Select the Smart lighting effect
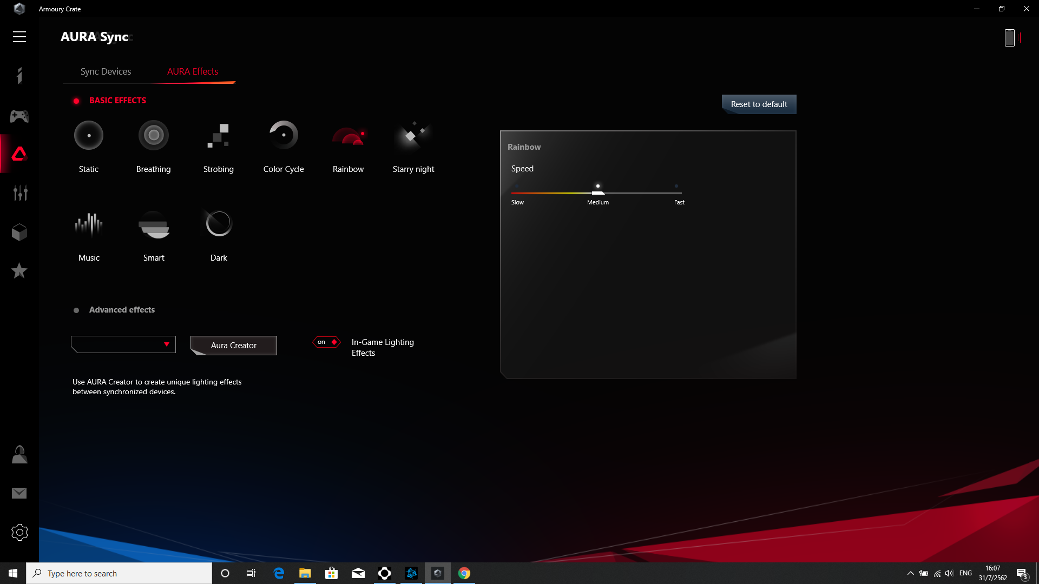Image resolution: width=1039 pixels, height=584 pixels. [154, 236]
